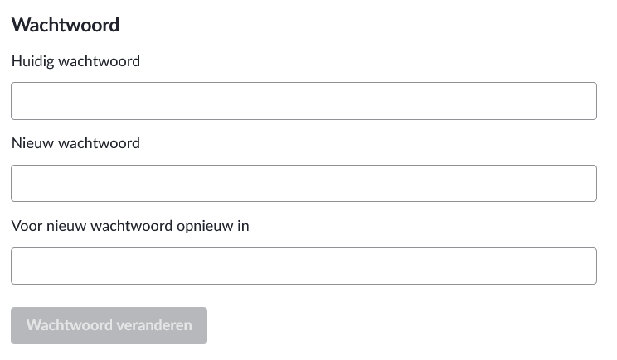Activate the second password entry field
Image resolution: width=617 pixels, height=360 pixels.
coord(304,184)
